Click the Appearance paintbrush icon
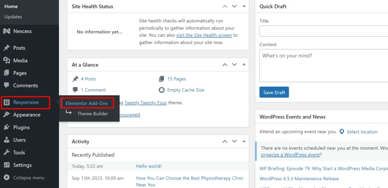Screen dimensions: 388x188 pos(7,115)
